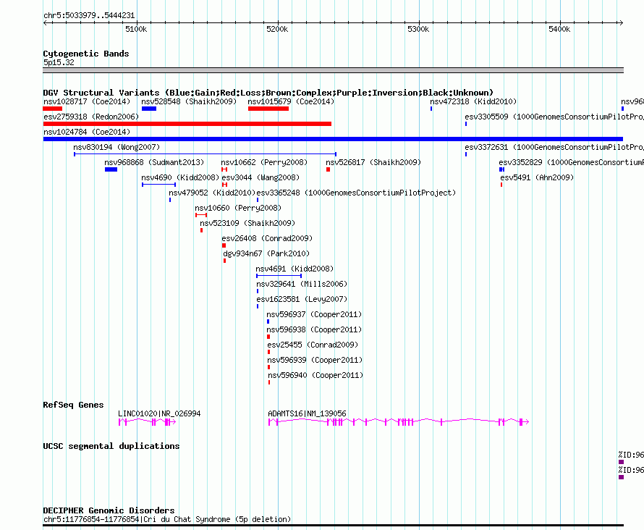The height and width of the screenshot is (530, 644).
Task: Click the black DECIPHER disorder bar
Action: click(x=333, y=525)
